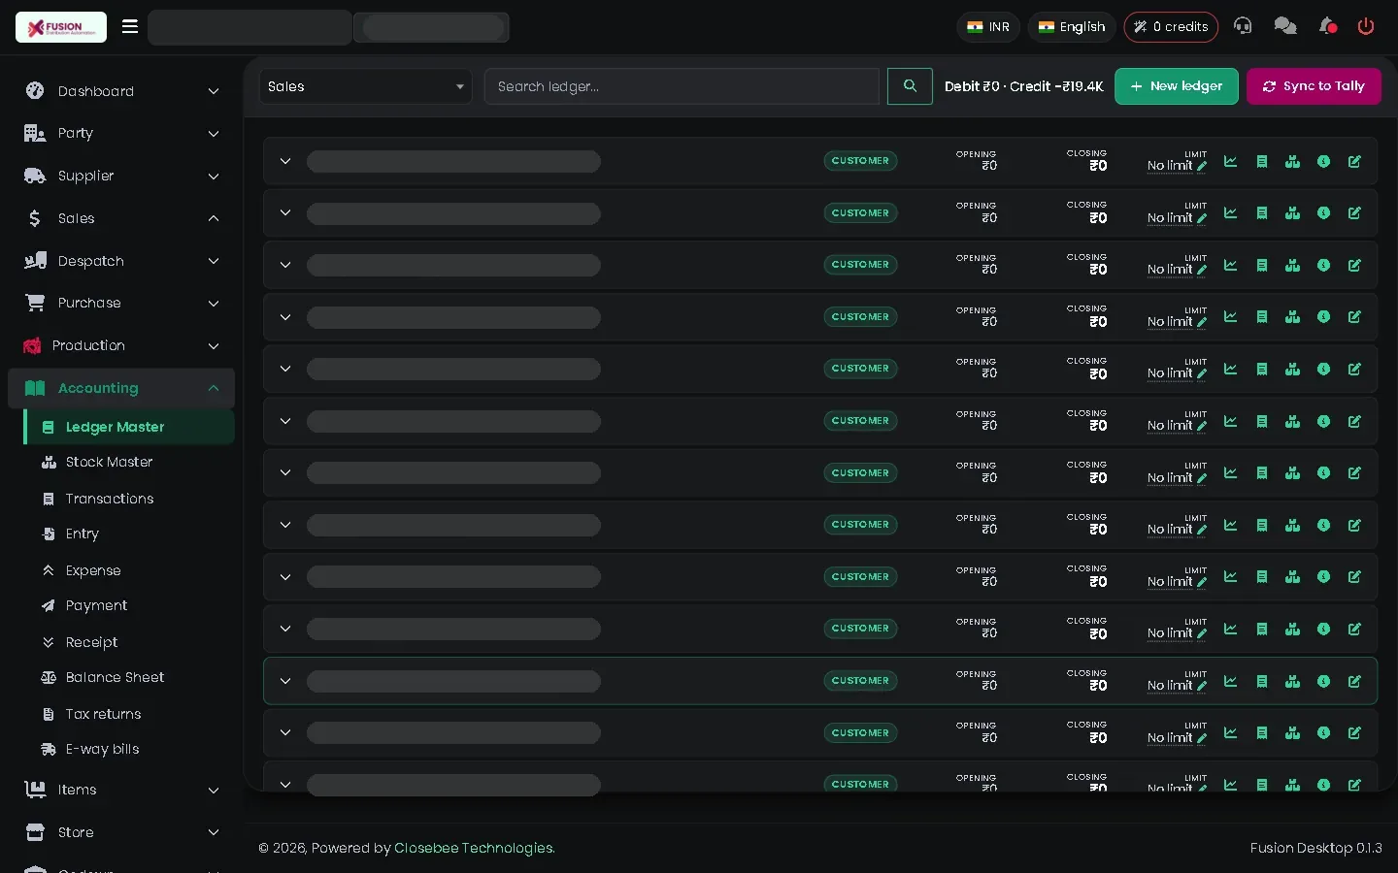Click the Debit Credit summary text
The height and width of the screenshot is (873, 1398).
point(1023,86)
